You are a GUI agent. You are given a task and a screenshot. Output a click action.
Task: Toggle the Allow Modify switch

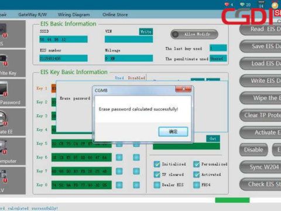tap(194, 35)
